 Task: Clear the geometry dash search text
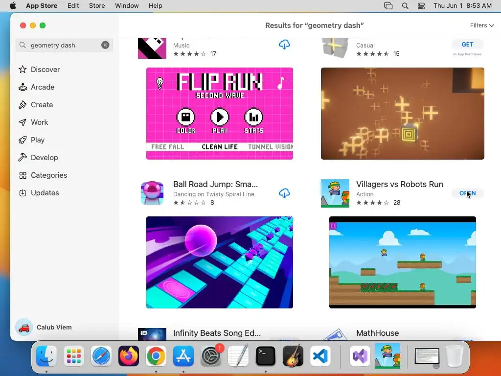point(105,45)
